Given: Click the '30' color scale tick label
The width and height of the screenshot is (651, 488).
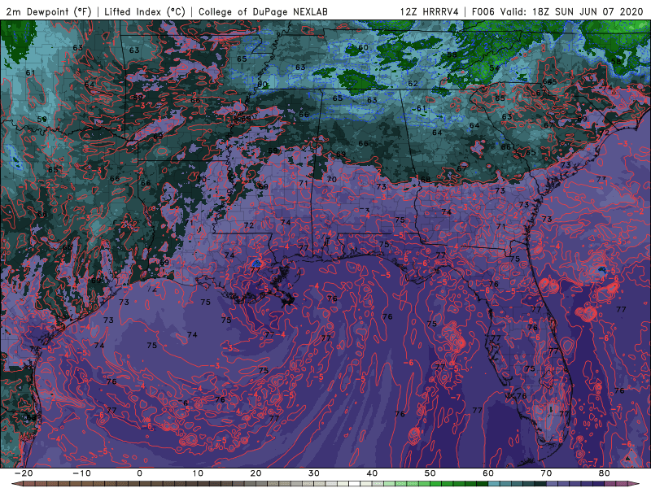Looking at the screenshot, I should pyautogui.click(x=314, y=473).
